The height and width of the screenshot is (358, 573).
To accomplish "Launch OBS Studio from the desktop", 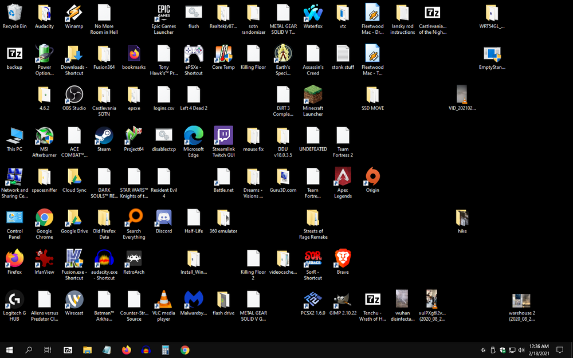I will [x=74, y=95].
